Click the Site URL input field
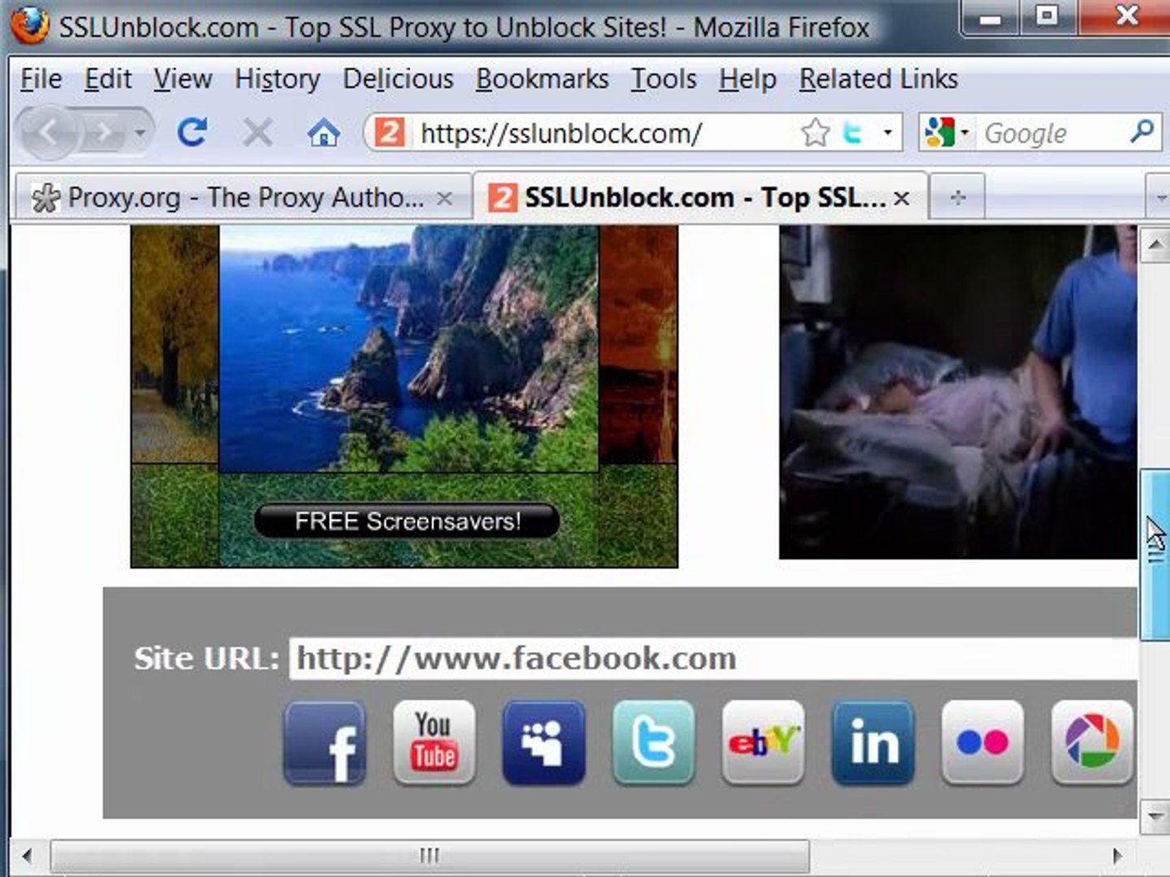Image resolution: width=1170 pixels, height=877 pixels. tap(713, 658)
